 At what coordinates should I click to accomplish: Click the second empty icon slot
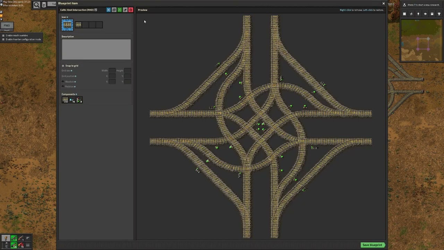click(85, 25)
